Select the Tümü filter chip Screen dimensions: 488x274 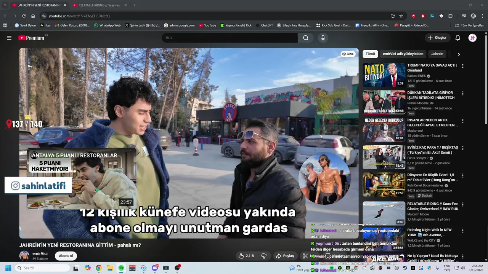coord(370,54)
